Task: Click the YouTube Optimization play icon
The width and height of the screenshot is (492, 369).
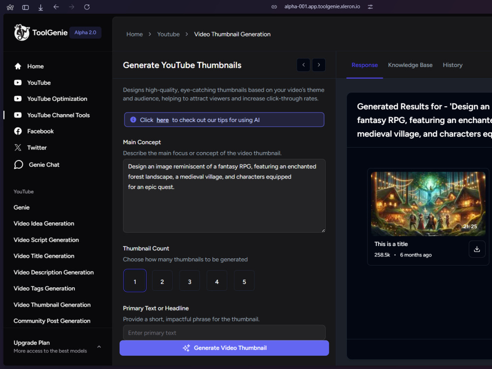Action: pyautogui.click(x=18, y=98)
